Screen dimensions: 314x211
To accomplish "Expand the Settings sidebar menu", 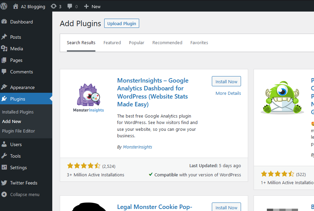I will 18,168.
